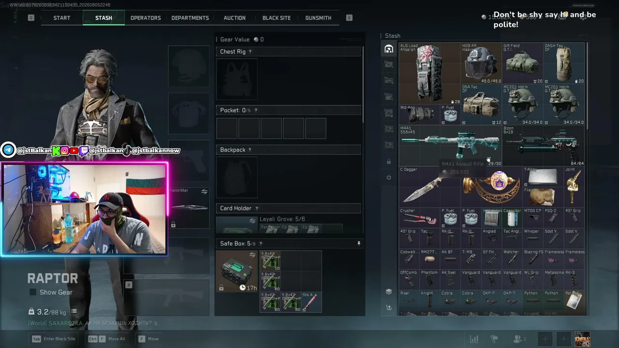Image resolution: width=619 pixels, height=348 pixels.
Task: Select the Metasoma item
Action: [553, 279]
